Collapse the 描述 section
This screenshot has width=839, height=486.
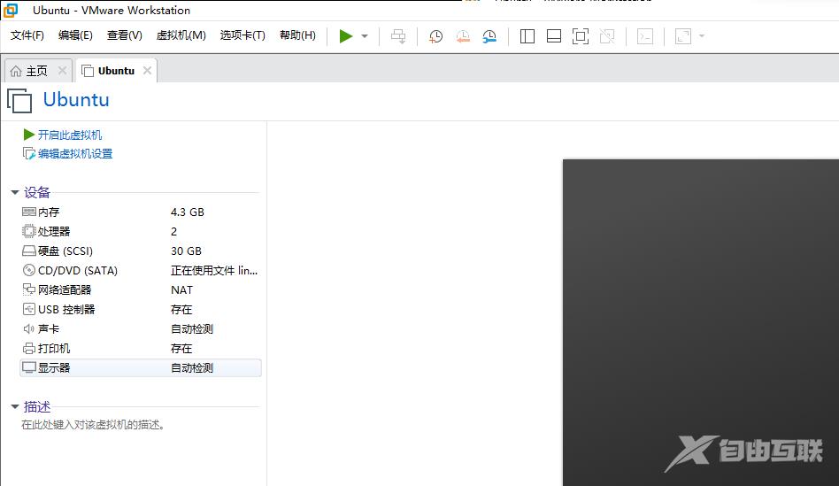[x=15, y=407]
